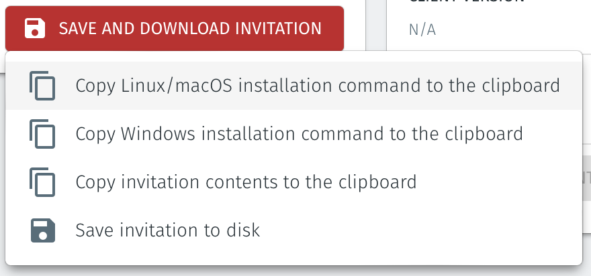The height and width of the screenshot is (276, 591).
Task: Click the floppy disk icon on the red button
Action: pos(34,29)
